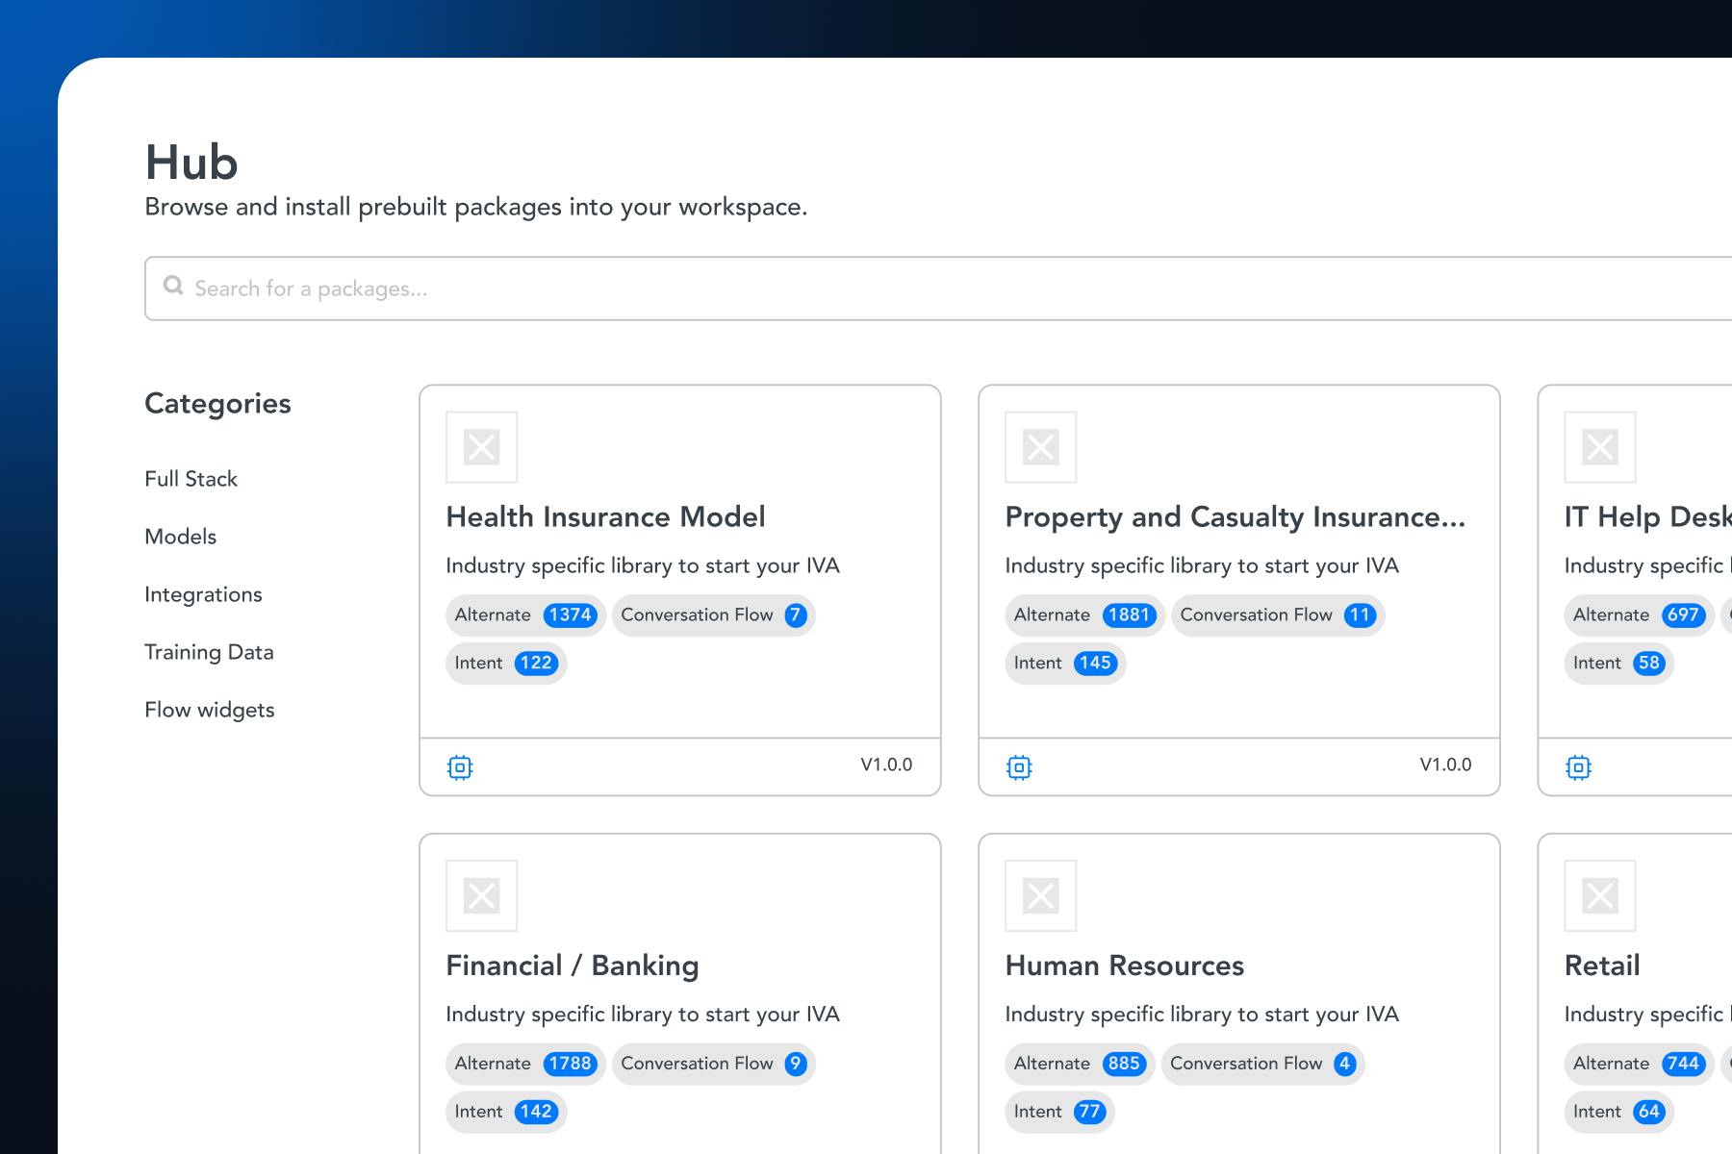1732x1154 pixels.
Task: Open the IT Help Desk package
Action: coord(1648,517)
